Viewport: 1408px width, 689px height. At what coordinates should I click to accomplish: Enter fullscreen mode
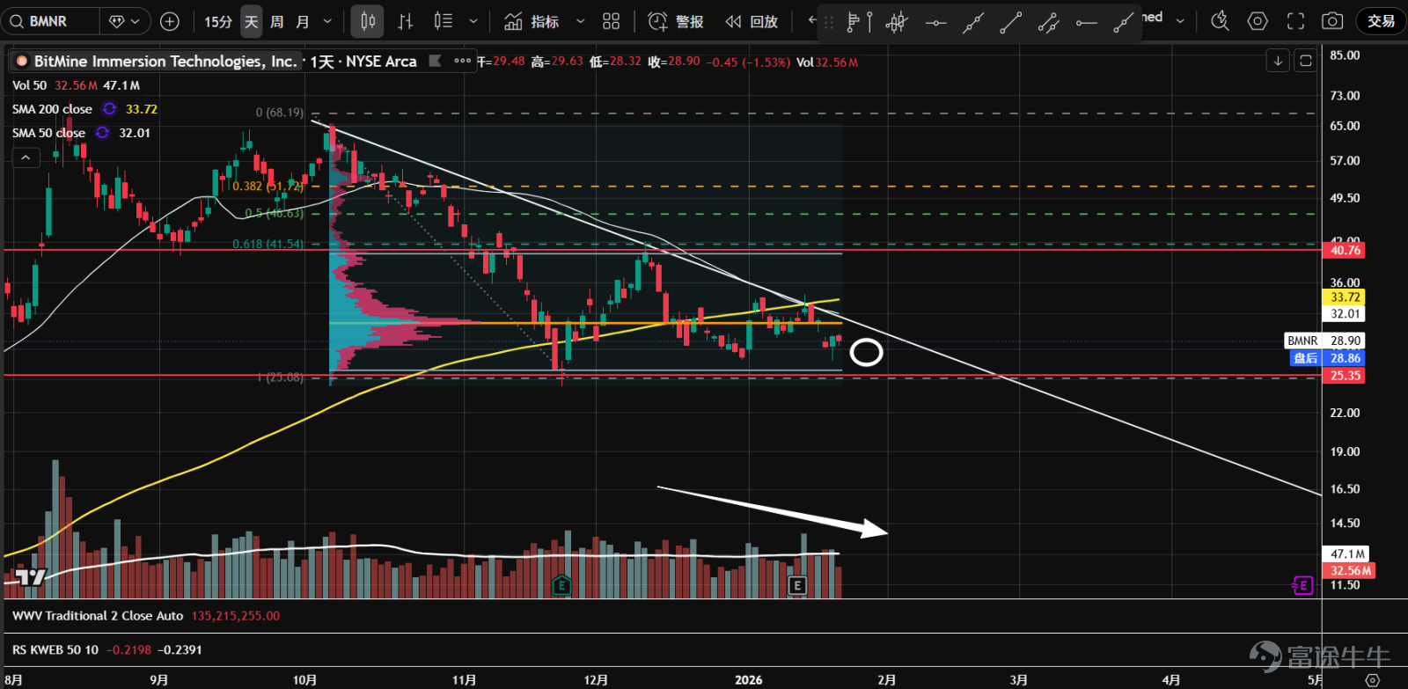coord(1295,21)
